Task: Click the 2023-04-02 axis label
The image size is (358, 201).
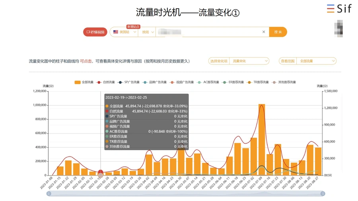Action: 144,183
